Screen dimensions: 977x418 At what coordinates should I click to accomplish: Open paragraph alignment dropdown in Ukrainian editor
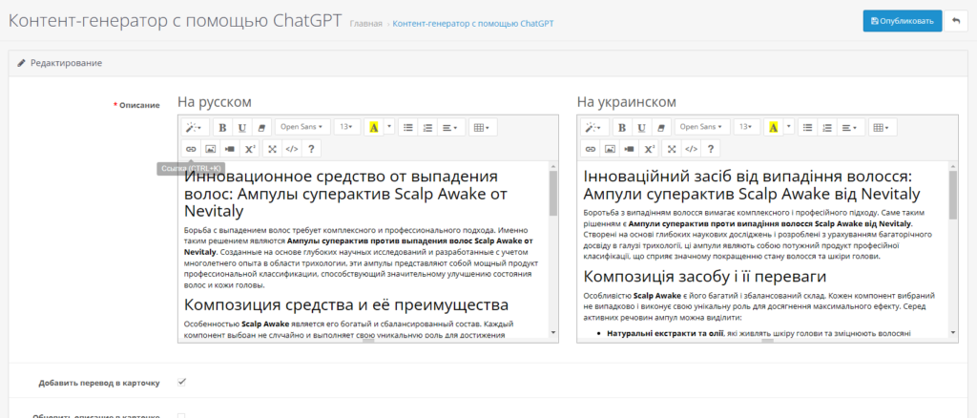point(852,127)
